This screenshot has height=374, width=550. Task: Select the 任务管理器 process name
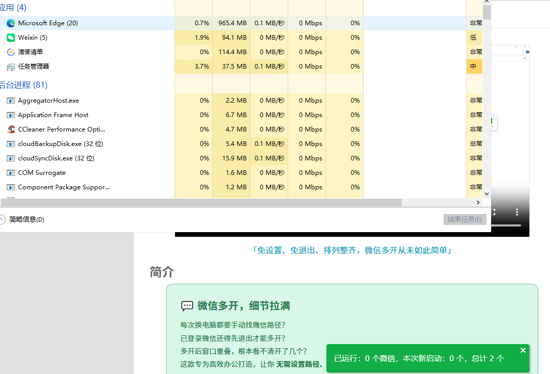click(x=34, y=67)
